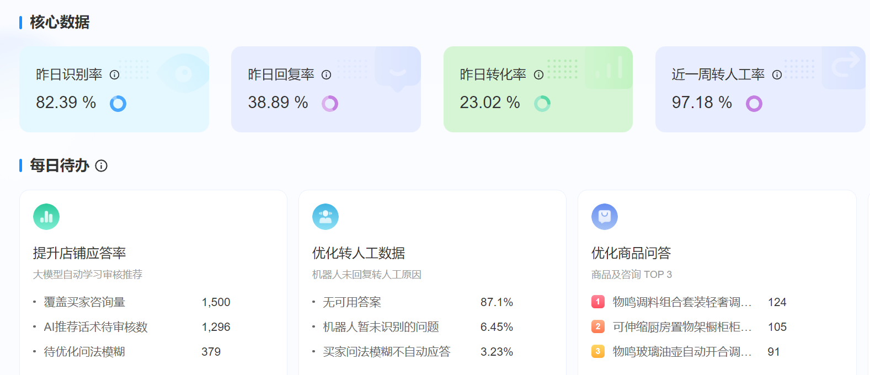This screenshot has height=375, width=870.
Task: Open product 可伸缩厨房置物架橱柜柜…
Action: [x=682, y=327]
